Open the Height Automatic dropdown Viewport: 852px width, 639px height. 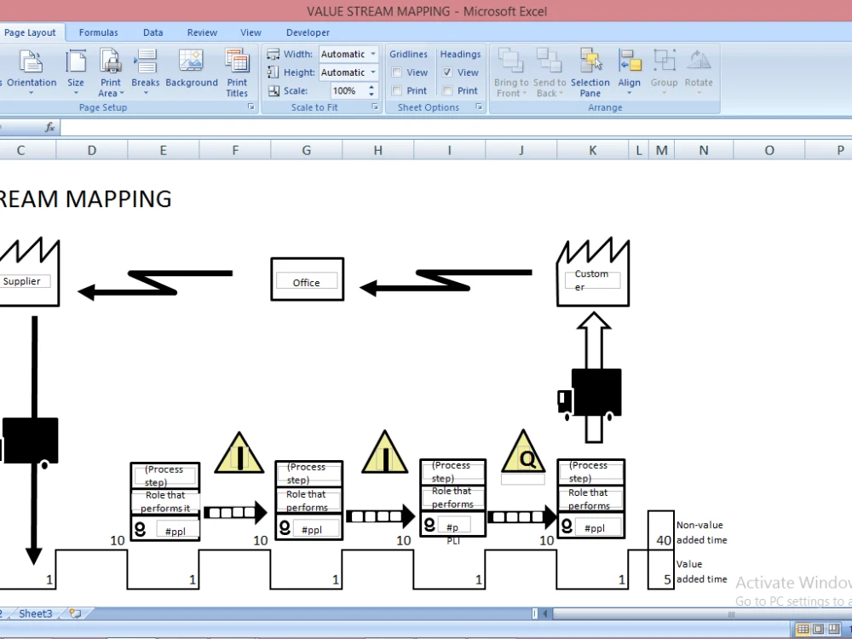pyautogui.click(x=373, y=72)
